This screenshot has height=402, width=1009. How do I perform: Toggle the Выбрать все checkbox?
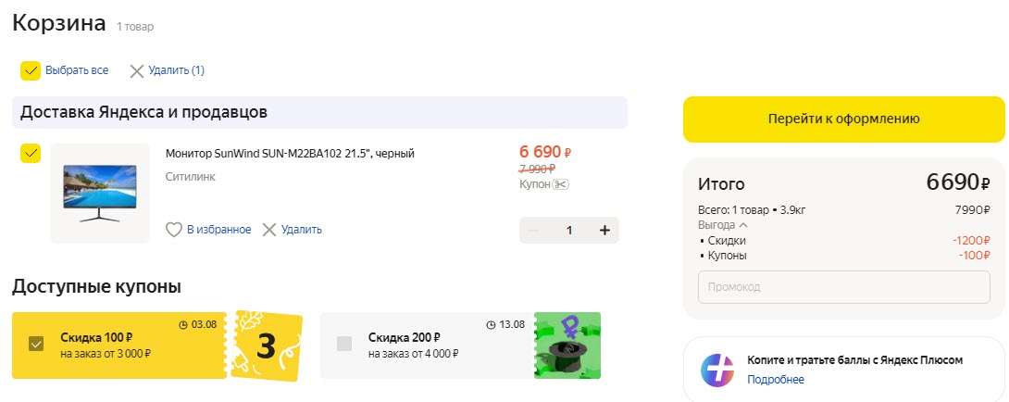tap(31, 70)
